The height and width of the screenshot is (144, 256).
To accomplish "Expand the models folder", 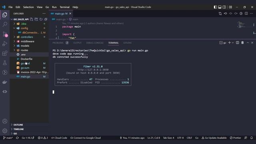I will (14, 46).
